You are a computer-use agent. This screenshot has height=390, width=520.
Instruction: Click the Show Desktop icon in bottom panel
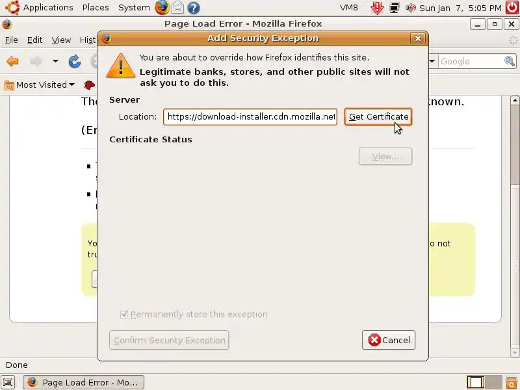click(8, 382)
